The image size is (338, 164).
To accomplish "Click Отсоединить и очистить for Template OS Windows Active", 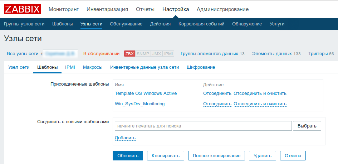I will [260, 93].
